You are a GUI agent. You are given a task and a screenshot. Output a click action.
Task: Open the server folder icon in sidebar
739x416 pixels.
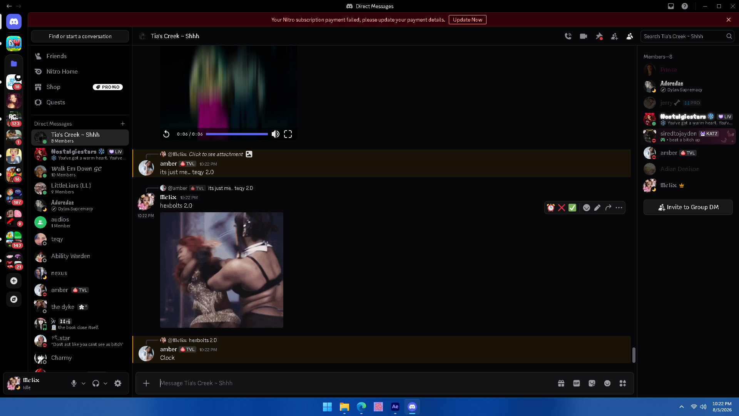(x=14, y=64)
